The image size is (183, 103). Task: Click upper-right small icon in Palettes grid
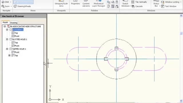pyautogui.click(x=117, y=2)
